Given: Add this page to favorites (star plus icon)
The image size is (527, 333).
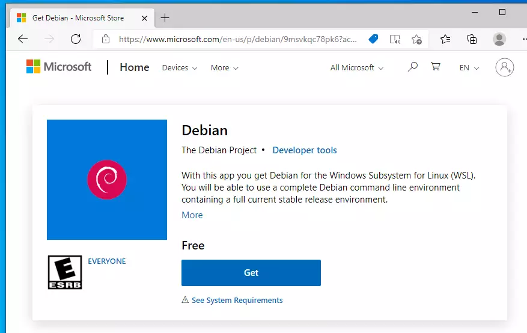Looking at the screenshot, I should click(x=417, y=39).
